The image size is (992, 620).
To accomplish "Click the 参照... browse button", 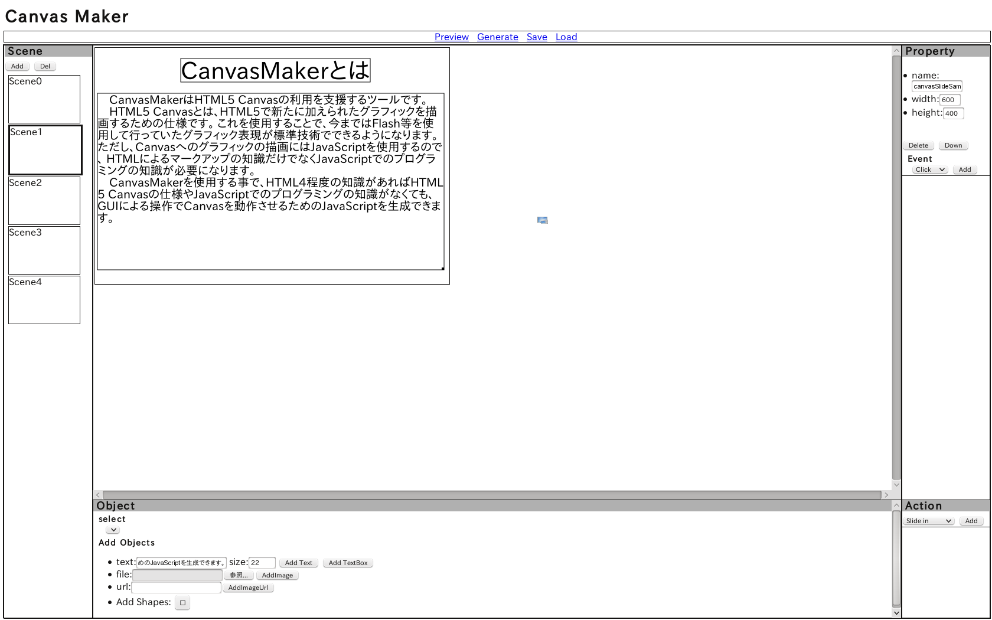I will click(x=239, y=575).
